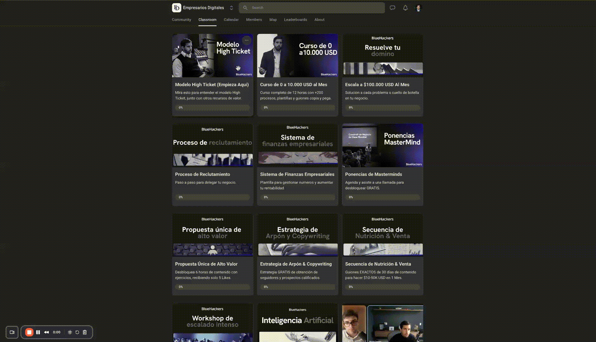Open the Secuencia de Nutrición & Venta thumbnail
This screenshot has width=596, height=342.
382,235
